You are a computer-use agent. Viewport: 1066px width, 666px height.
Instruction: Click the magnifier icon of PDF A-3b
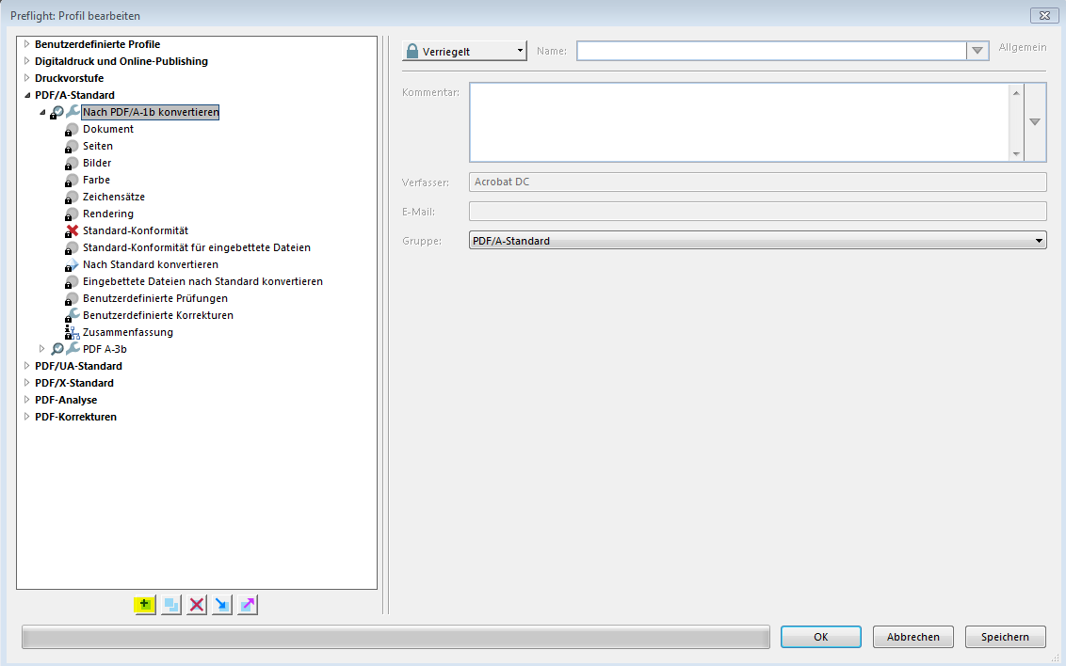click(x=57, y=349)
